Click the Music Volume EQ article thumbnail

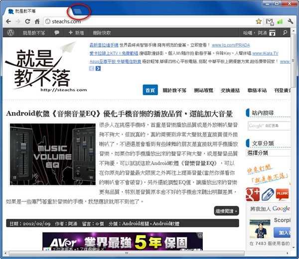[53, 154]
